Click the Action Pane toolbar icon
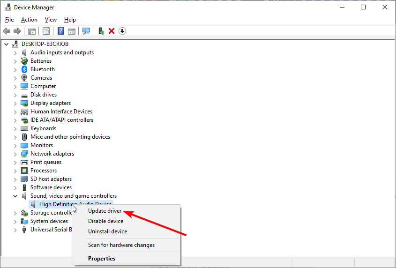The height and width of the screenshot is (268, 396). click(x=72, y=31)
